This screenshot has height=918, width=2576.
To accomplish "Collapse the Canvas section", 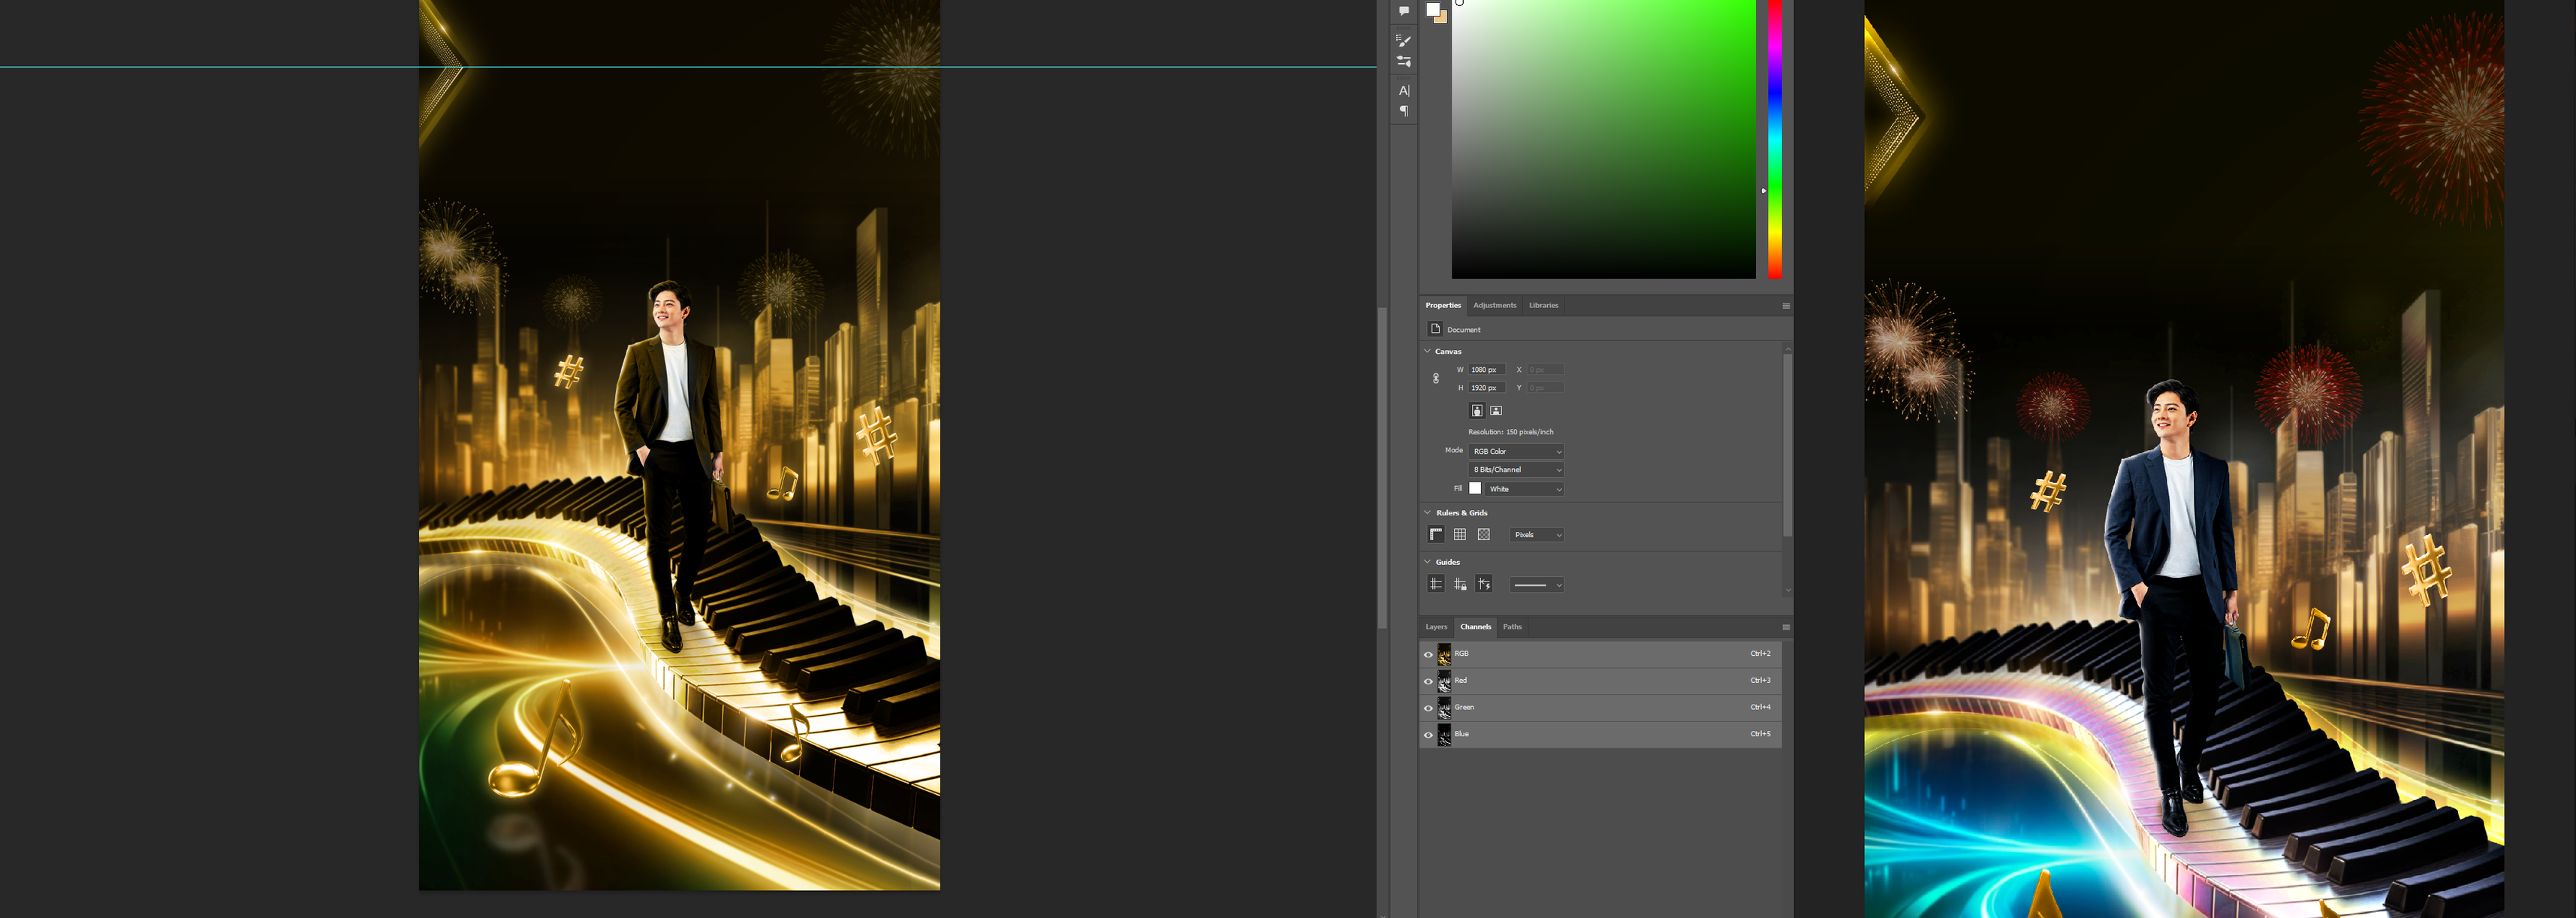I will point(1427,351).
